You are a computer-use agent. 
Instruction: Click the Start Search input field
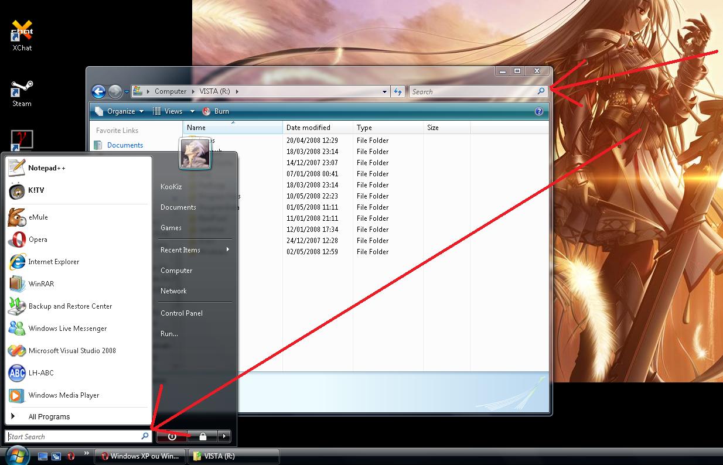[x=73, y=436]
